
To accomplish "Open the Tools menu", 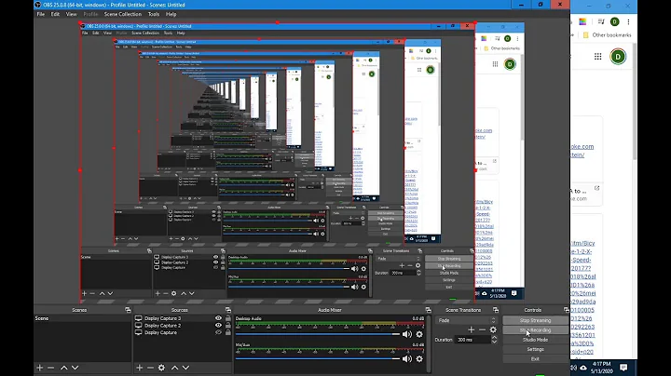I will tap(154, 14).
